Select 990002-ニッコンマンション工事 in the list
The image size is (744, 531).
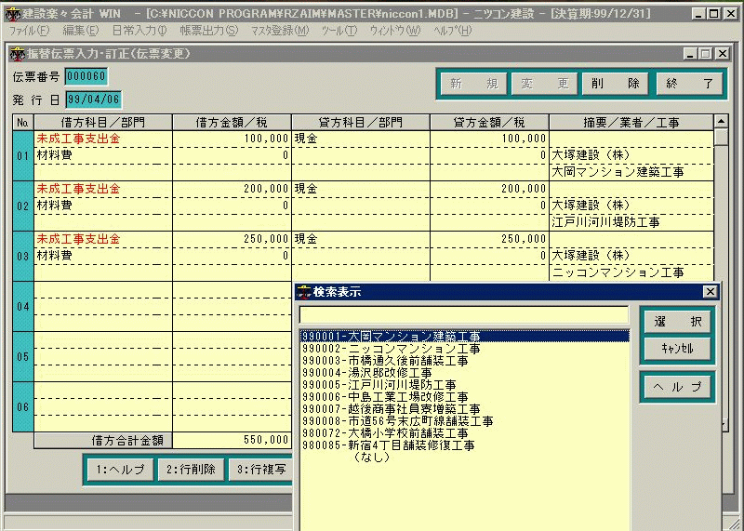coord(392,349)
